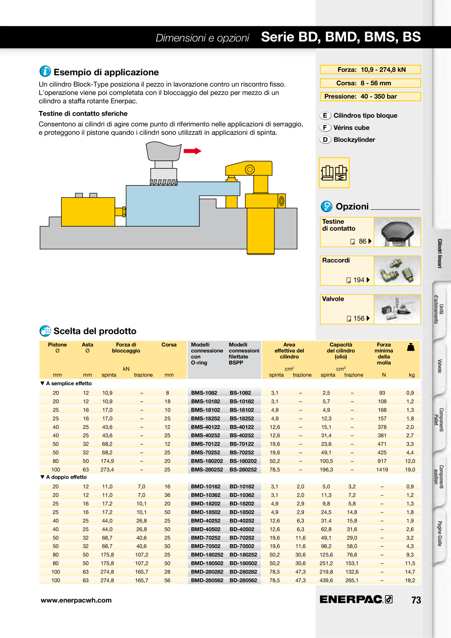Click the Pressione 40 - 350 bar box
451x638 pixels.
pyautogui.click(x=370, y=96)
